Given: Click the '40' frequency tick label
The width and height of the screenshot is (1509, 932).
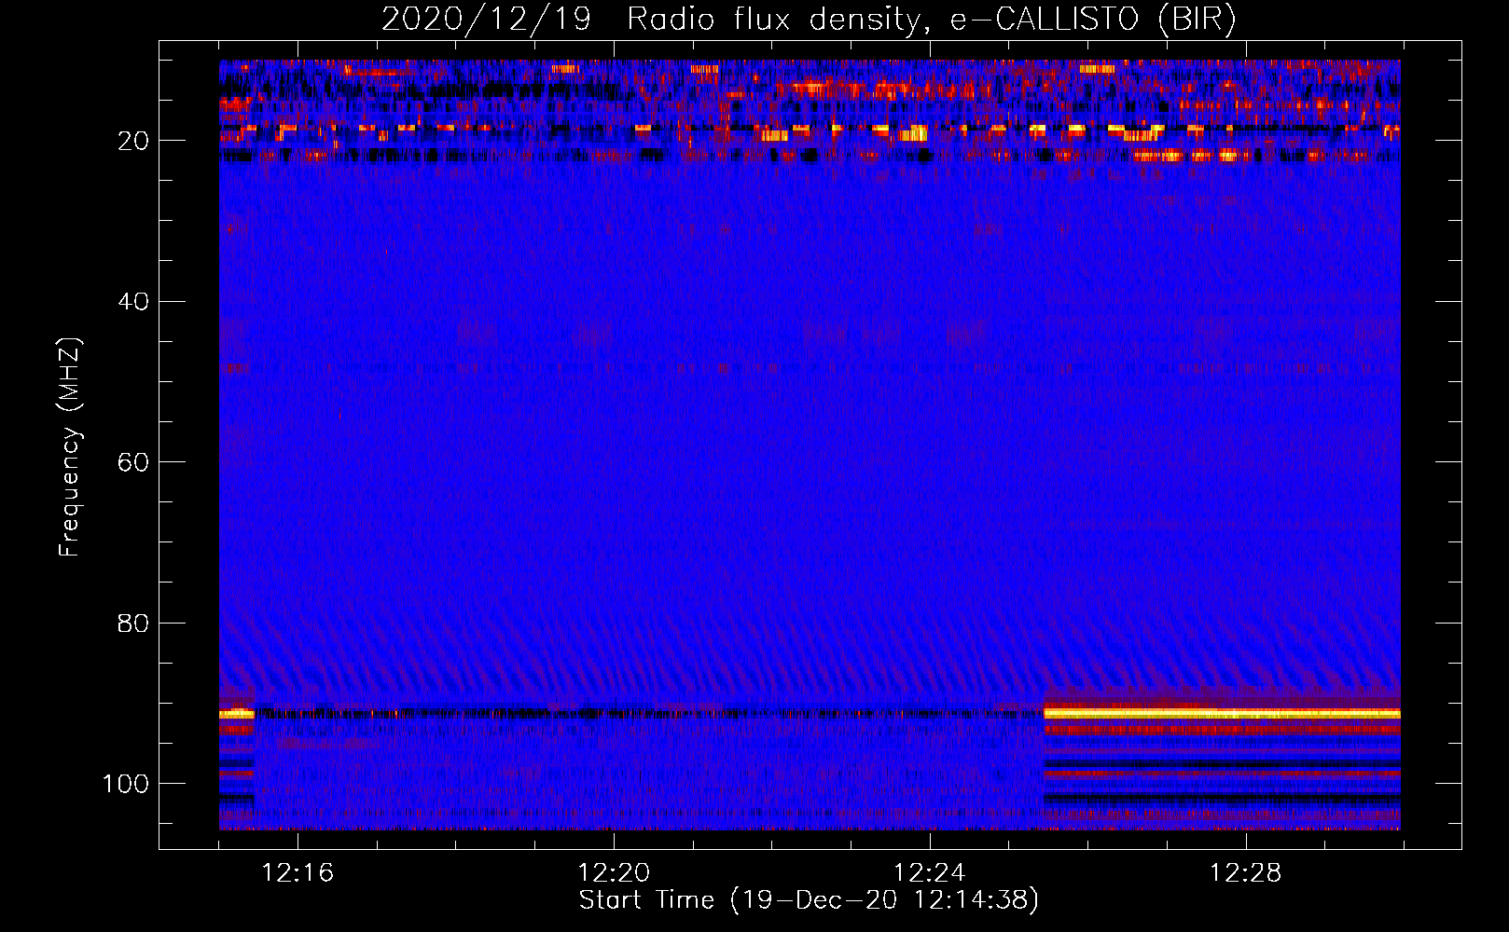Looking at the screenshot, I should pyautogui.click(x=133, y=302).
